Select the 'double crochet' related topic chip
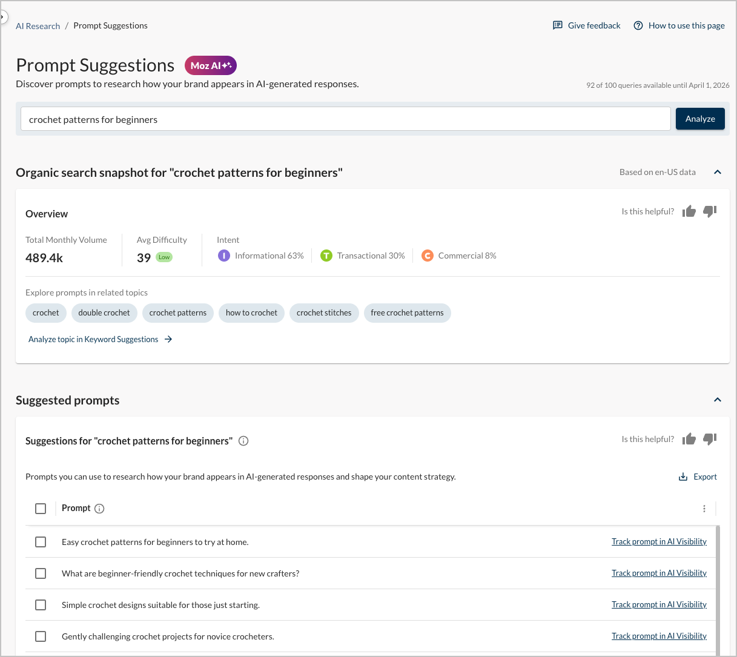This screenshot has width=737, height=657. pyautogui.click(x=104, y=313)
